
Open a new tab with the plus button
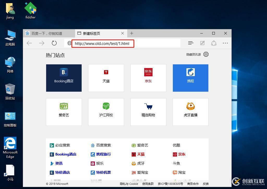point(131,33)
